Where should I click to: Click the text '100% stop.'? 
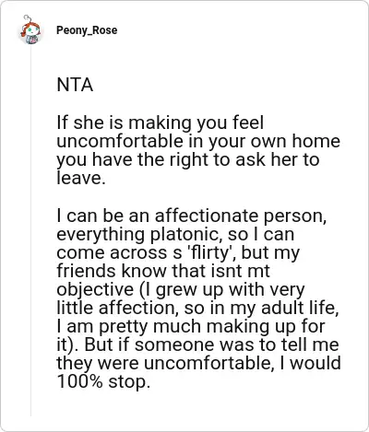pos(103,381)
